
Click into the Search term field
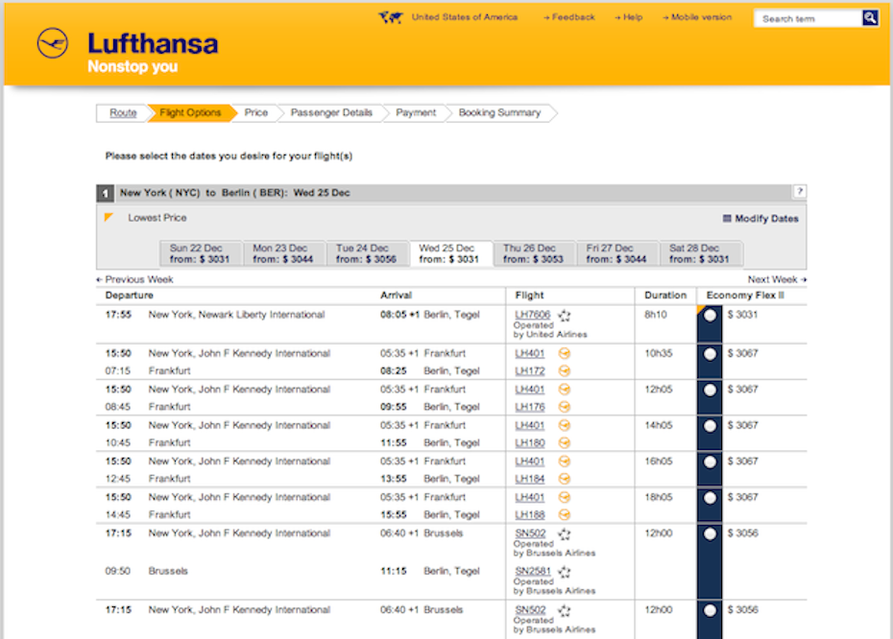807,18
